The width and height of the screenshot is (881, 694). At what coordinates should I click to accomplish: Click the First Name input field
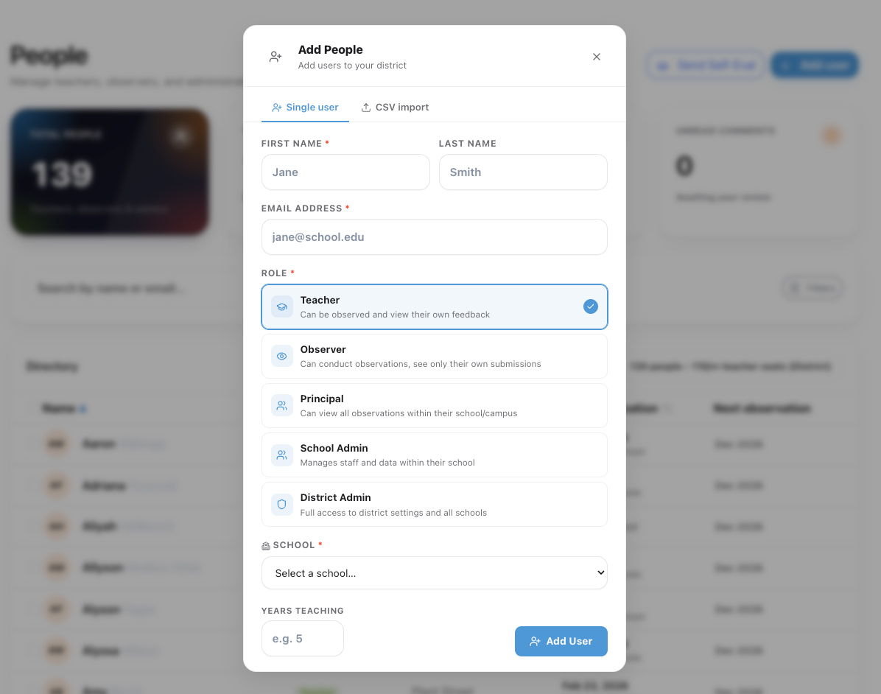[x=345, y=172]
